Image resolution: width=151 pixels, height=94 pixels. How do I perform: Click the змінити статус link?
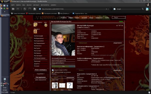tap(83, 28)
